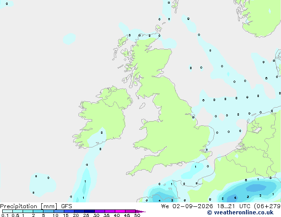Click the legend label '45'
The height and width of the screenshot is (217, 281).
tap(127, 215)
